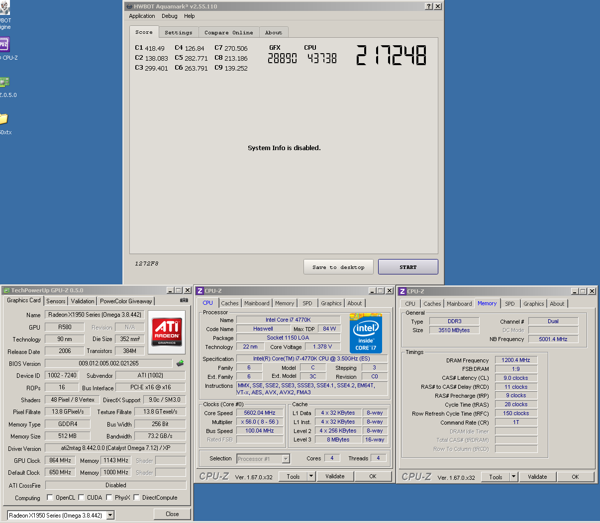Viewport: 600px width, 523px height.
Task: Expand Tools dropdown arrow in CPU-Z CPU window
Action: pos(311,476)
